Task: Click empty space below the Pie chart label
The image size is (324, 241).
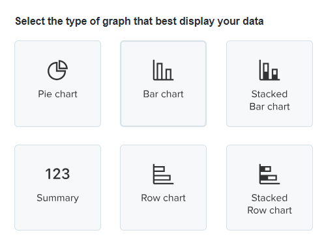Action: pos(57,113)
